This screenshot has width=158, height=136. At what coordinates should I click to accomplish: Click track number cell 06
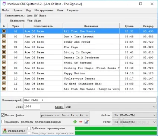16,58
